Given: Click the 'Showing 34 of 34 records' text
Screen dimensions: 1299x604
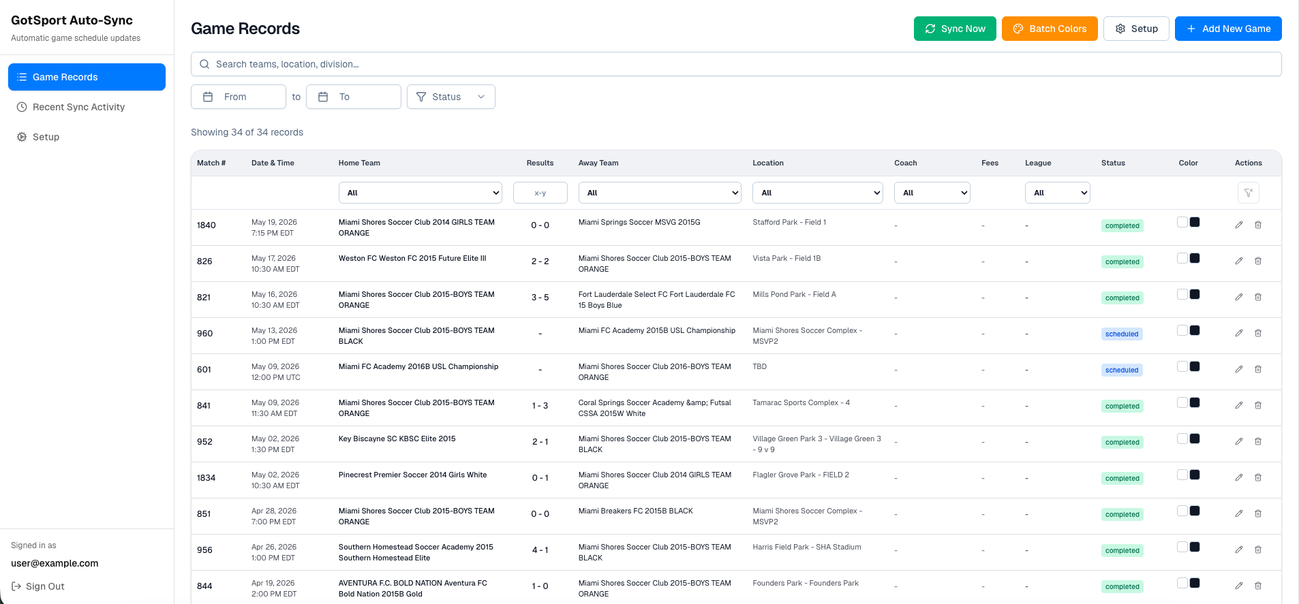Looking at the screenshot, I should coord(247,132).
